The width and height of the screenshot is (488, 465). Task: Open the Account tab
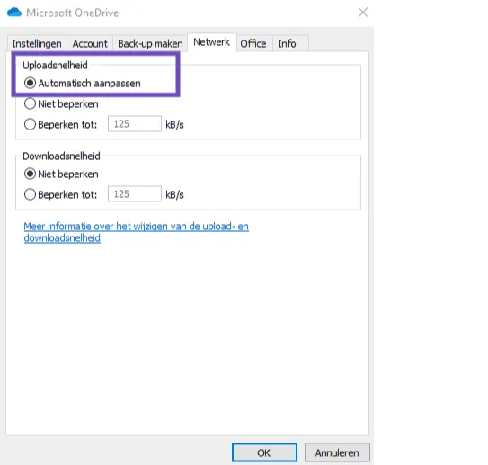(90, 43)
